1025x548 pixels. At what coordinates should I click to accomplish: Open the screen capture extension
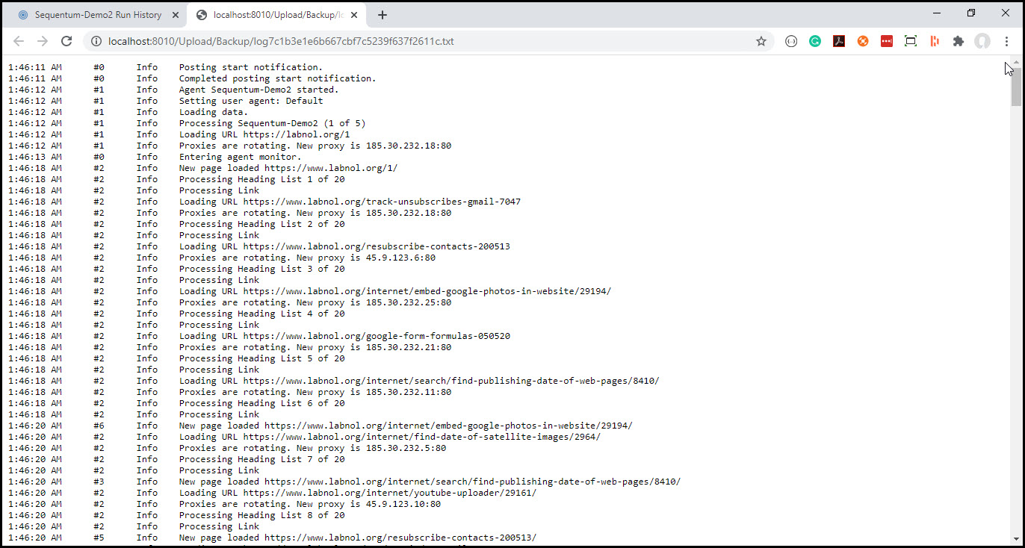(910, 41)
